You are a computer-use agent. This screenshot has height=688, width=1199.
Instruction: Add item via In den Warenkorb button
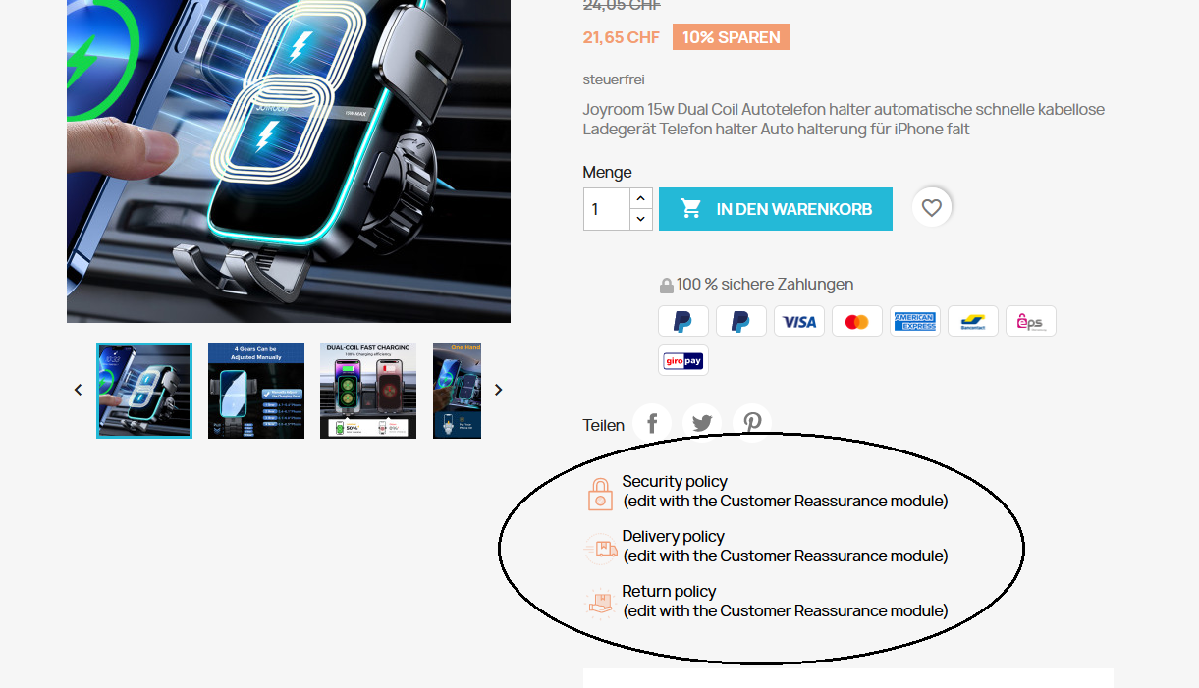coord(776,209)
